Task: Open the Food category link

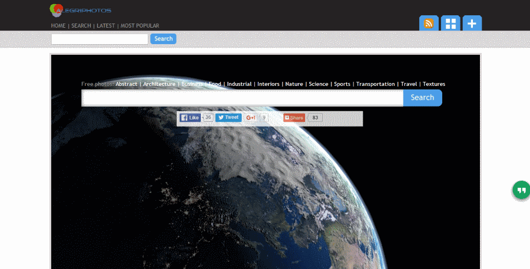Action: (214, 84)
